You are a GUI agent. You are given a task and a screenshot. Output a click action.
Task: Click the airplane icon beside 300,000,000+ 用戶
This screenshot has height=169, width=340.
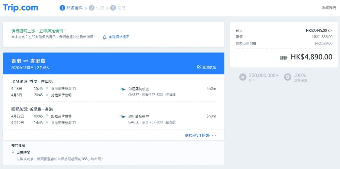click(x=243, y=77)
